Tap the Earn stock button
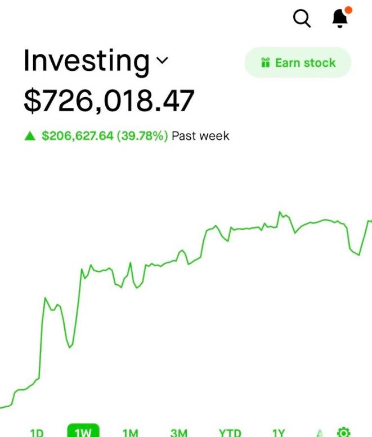This screenshot has width=372, height=437. tap(298, 62)
